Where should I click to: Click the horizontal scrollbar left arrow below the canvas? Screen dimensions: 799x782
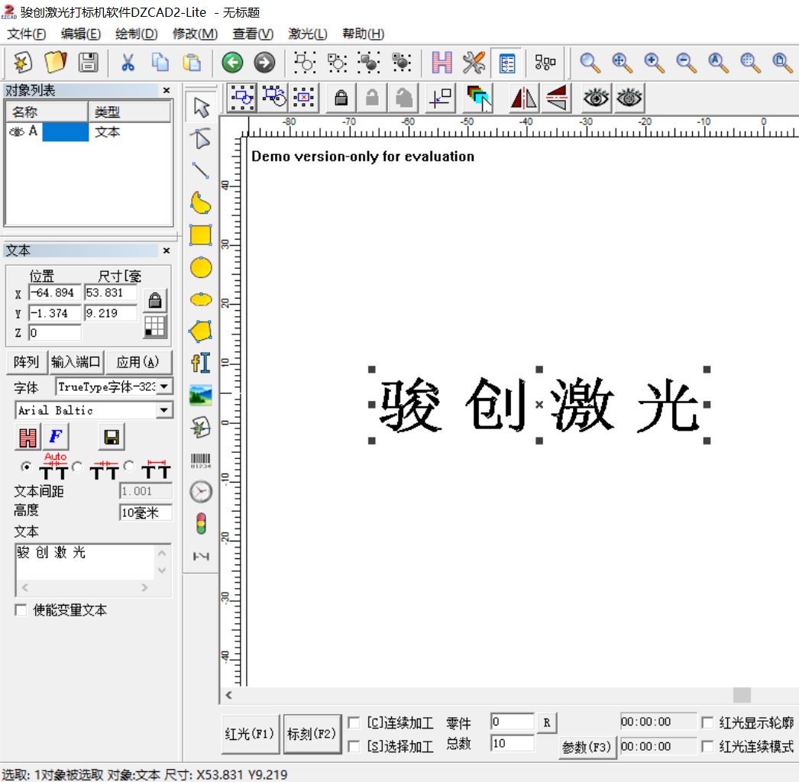(x=229, y=695)
